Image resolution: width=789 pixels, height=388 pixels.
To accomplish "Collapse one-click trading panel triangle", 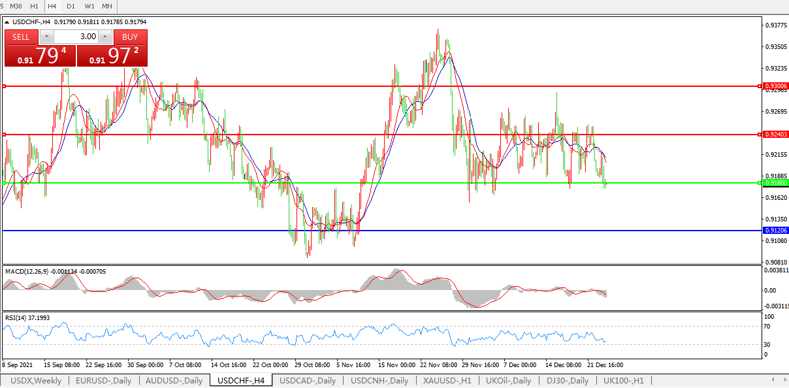I will click(x=7, y=22).
